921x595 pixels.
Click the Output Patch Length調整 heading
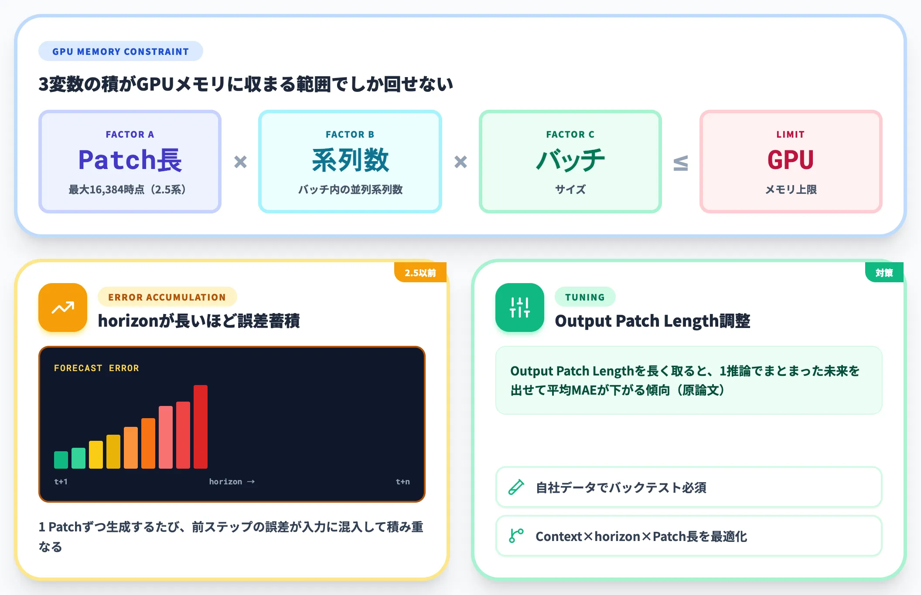coord(652,321)
